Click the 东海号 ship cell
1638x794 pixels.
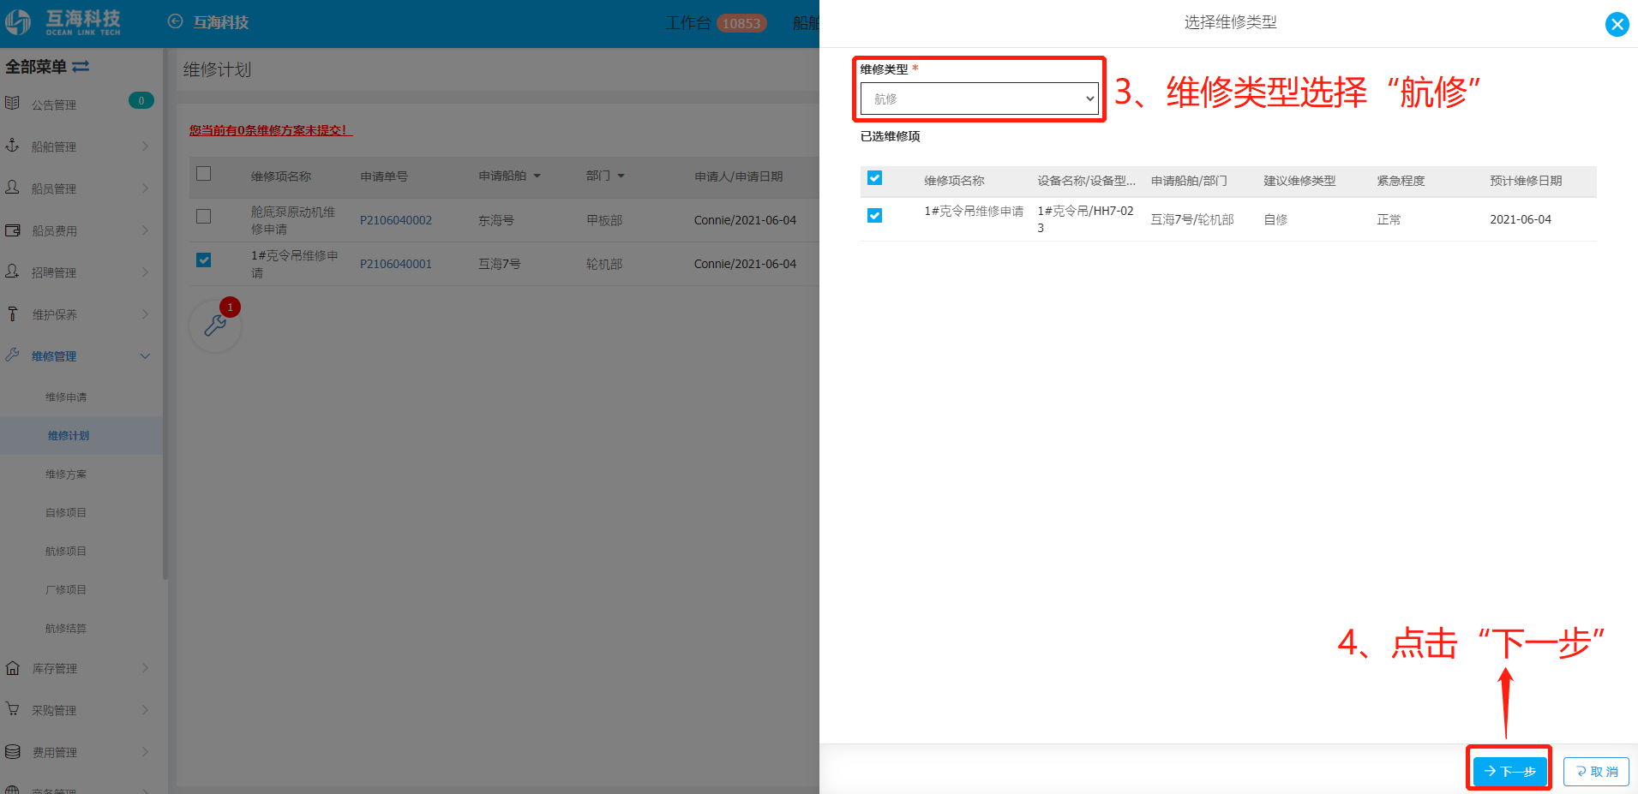tap(496, 220)
